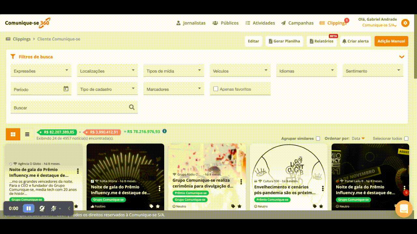This screenshot has width=417, height=234.
Task: Expand the Sentimento dropdown
Action: 373,71
